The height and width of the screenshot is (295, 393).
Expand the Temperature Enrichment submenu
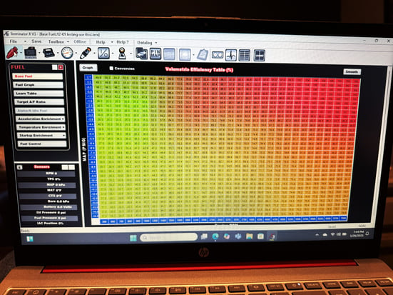pos(41,127)
